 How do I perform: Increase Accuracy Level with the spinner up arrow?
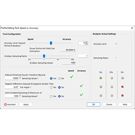(x=86, y=42)
